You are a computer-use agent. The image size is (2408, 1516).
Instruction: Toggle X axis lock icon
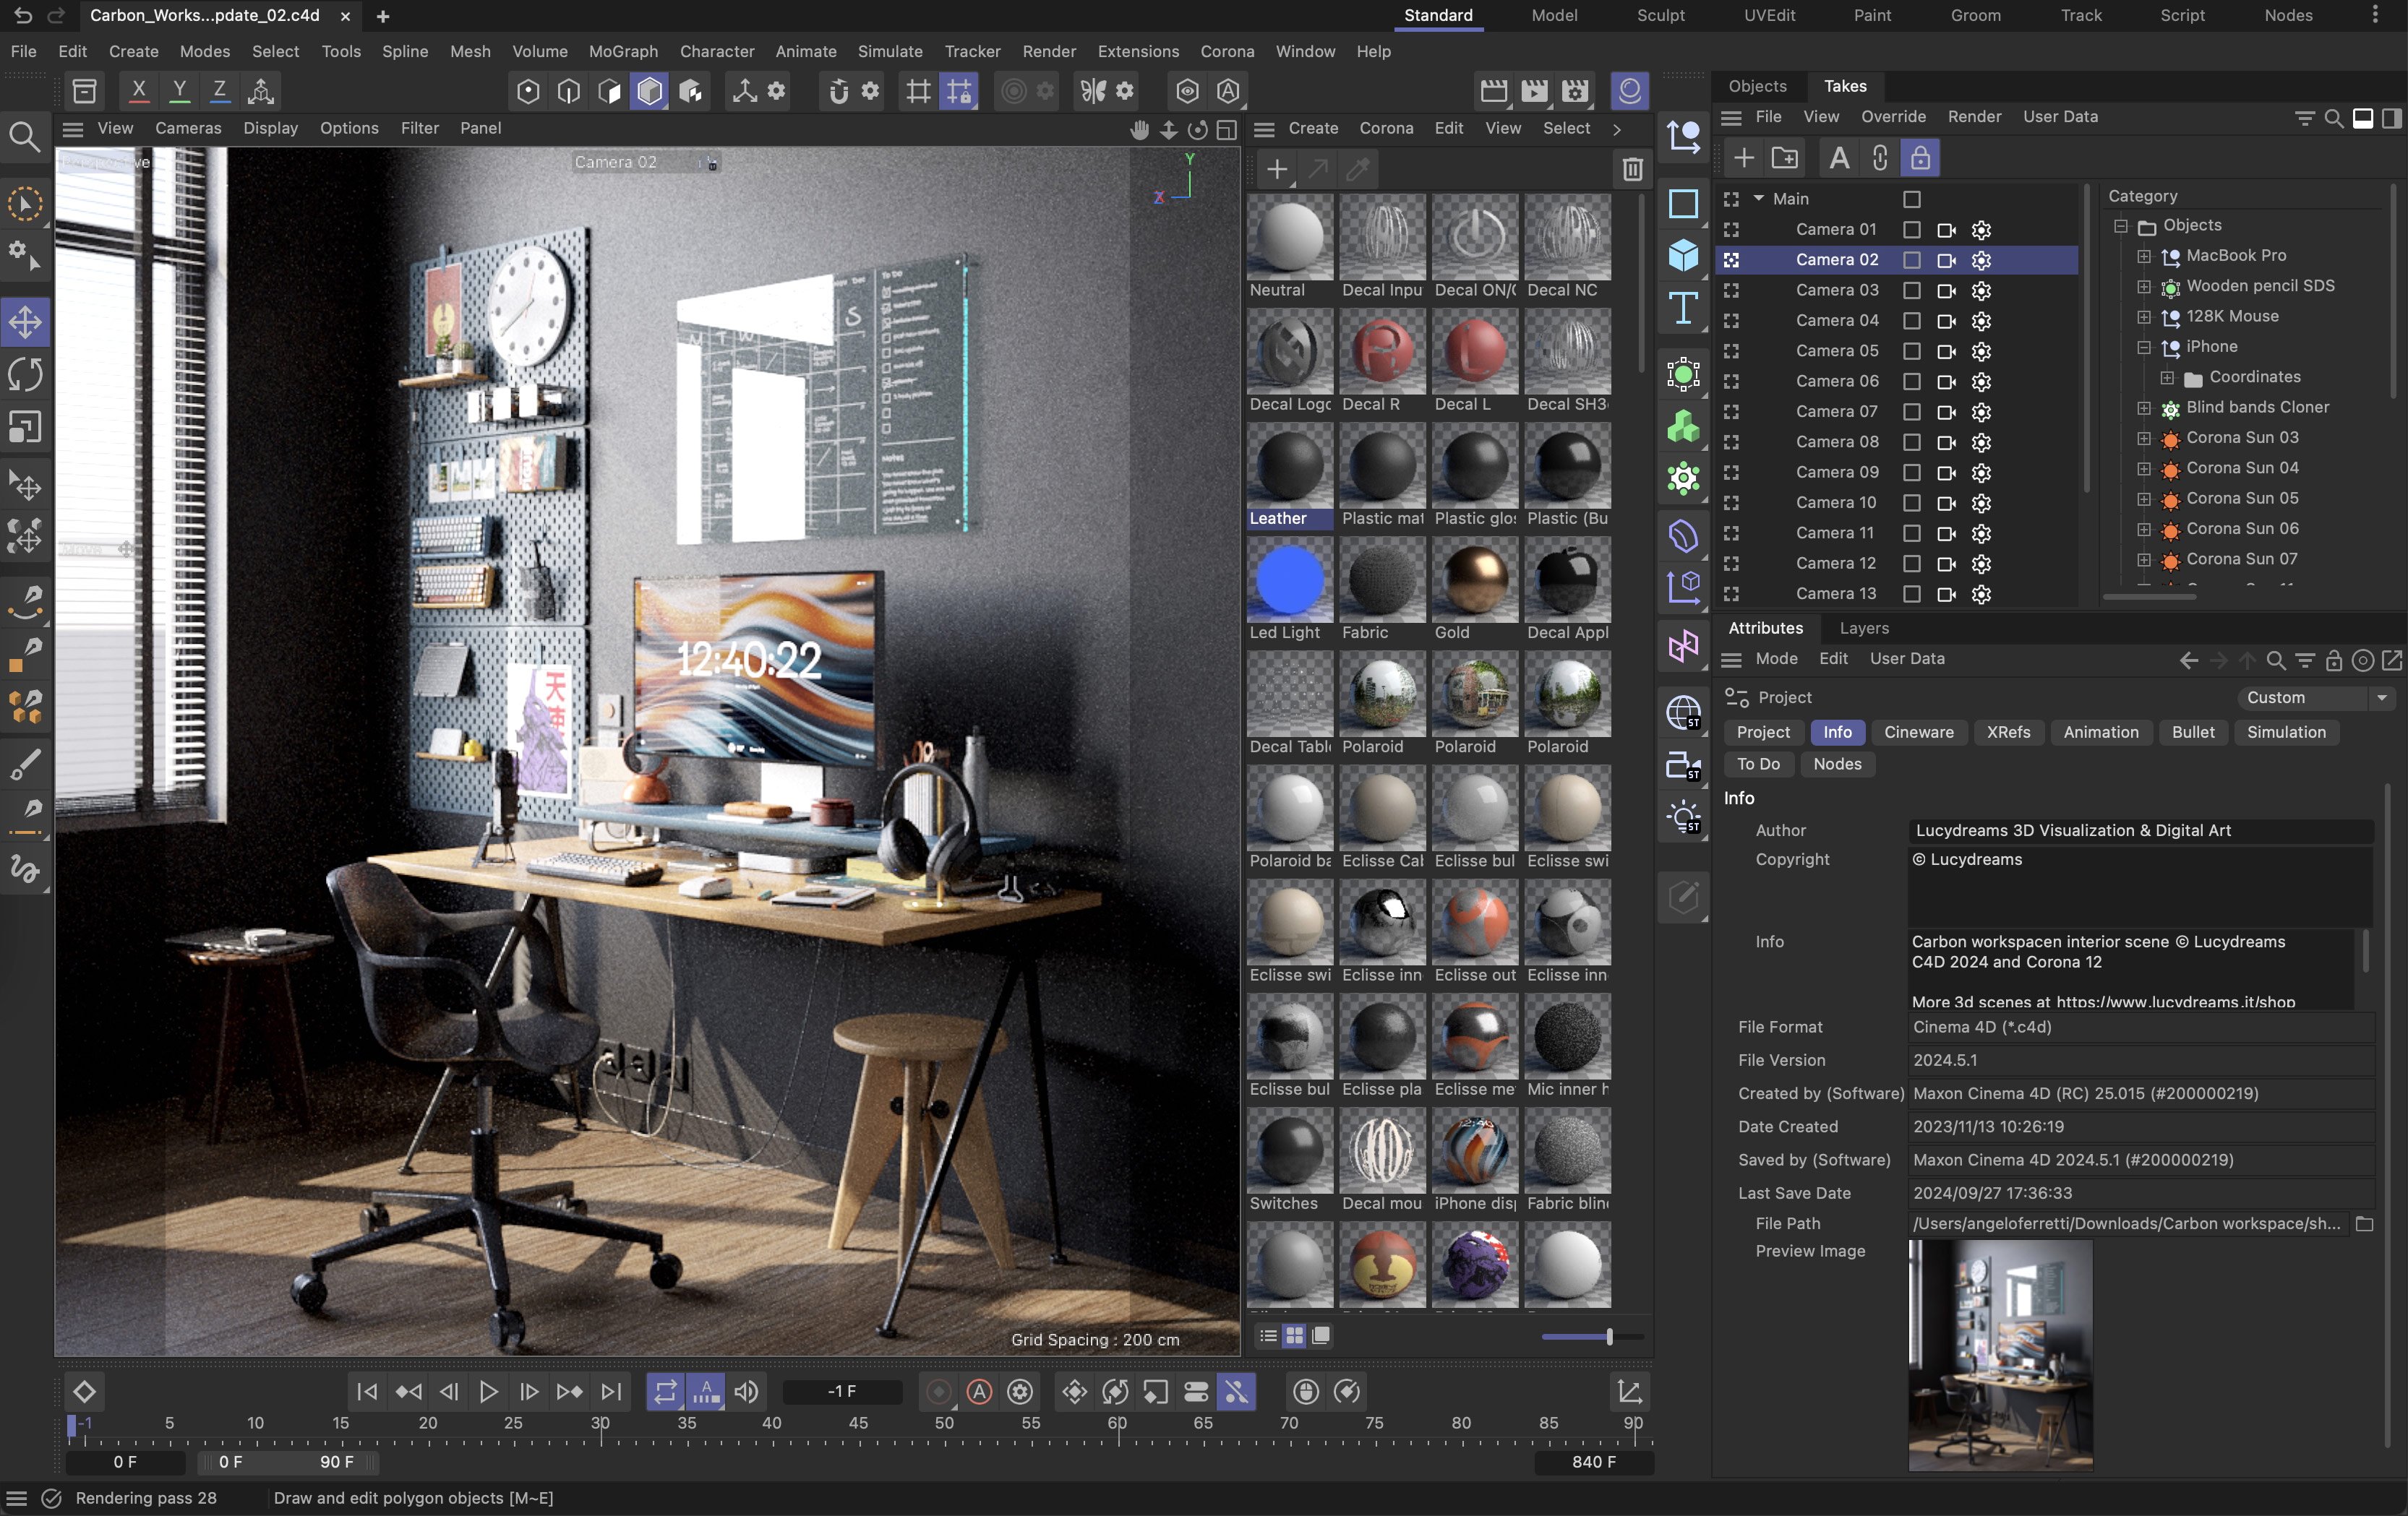(139, 91)
